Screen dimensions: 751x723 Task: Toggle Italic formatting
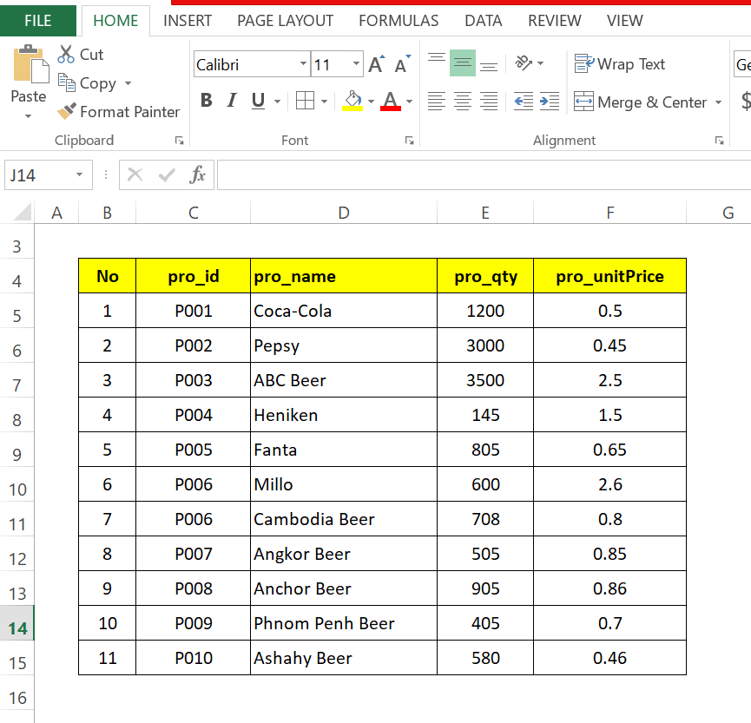[232, 101]
